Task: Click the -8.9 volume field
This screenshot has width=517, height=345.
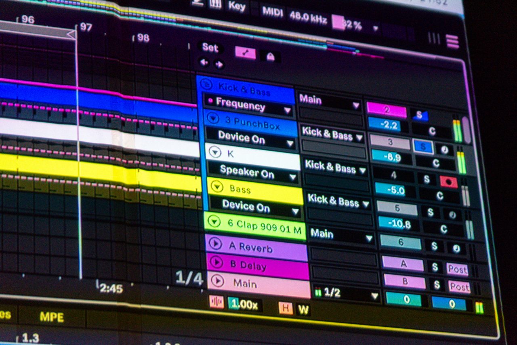Action: (x=391, y=157)
